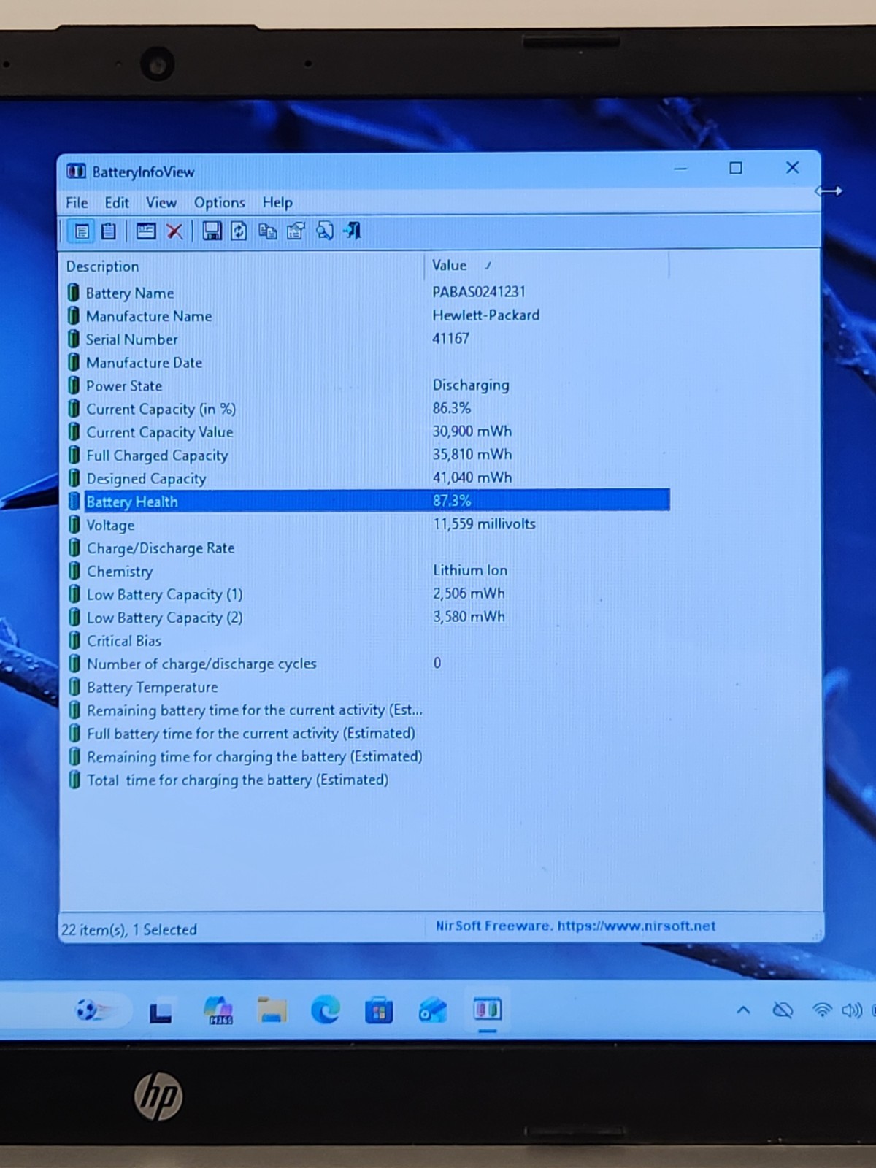Open the Options menu
This screenshot has height=1168, width=876.
pyautogui.click(x=220, y=203)
